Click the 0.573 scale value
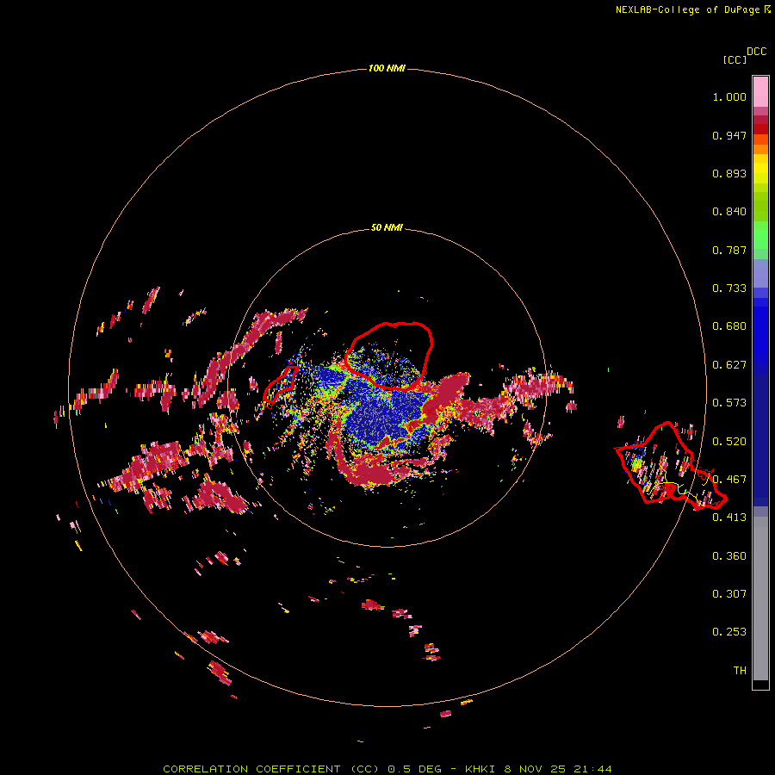775x775 pixels. tap(729, 403)
